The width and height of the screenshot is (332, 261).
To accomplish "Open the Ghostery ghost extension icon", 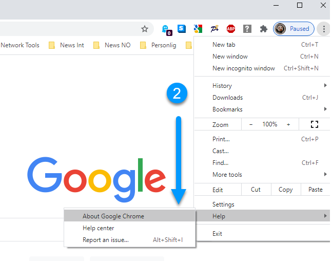I will [166, 29].
